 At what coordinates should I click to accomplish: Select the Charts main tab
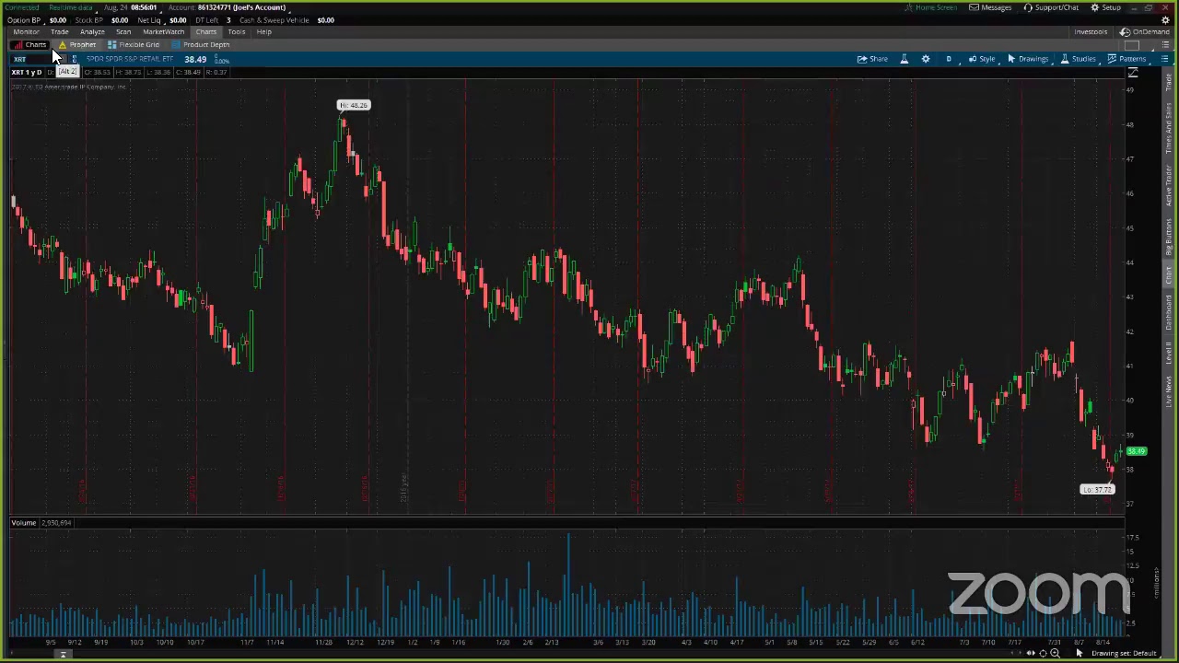pos(206,31)
